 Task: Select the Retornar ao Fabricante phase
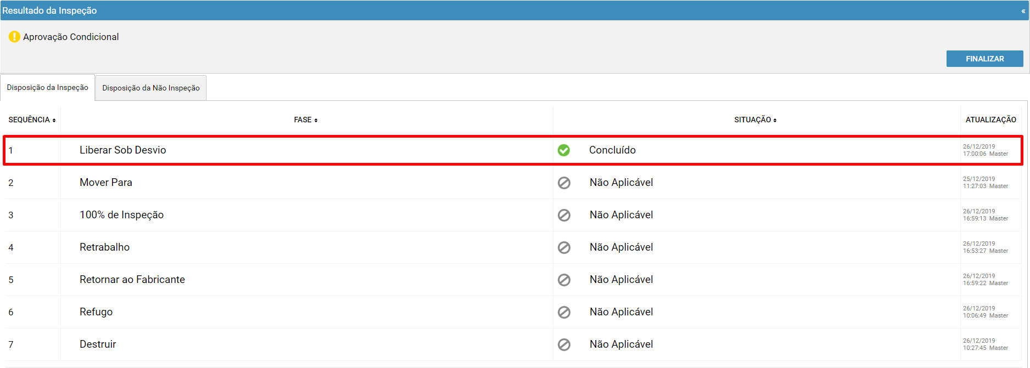click(132, 280)
